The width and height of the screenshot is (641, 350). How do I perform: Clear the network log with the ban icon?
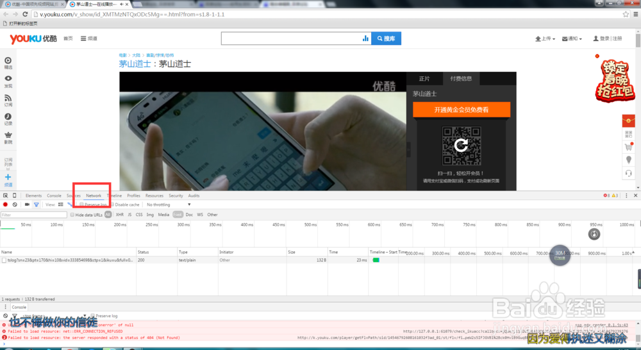(15, 204)
